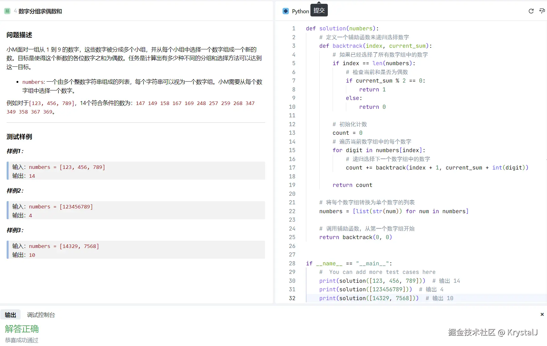Click the problem title 数字分组求偶数和
Viewport: 547px width, 346px height.
(40, 11)
